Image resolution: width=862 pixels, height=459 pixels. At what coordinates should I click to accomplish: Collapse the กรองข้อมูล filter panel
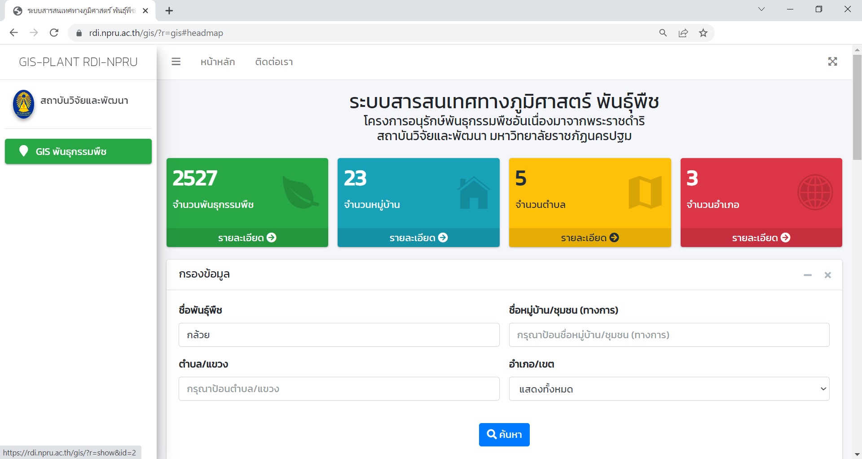808,275
